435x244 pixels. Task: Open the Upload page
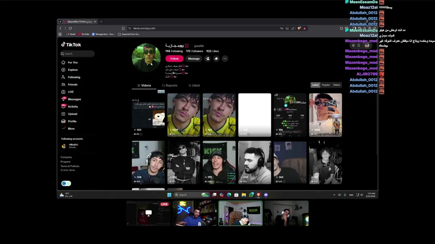[69, 114]
